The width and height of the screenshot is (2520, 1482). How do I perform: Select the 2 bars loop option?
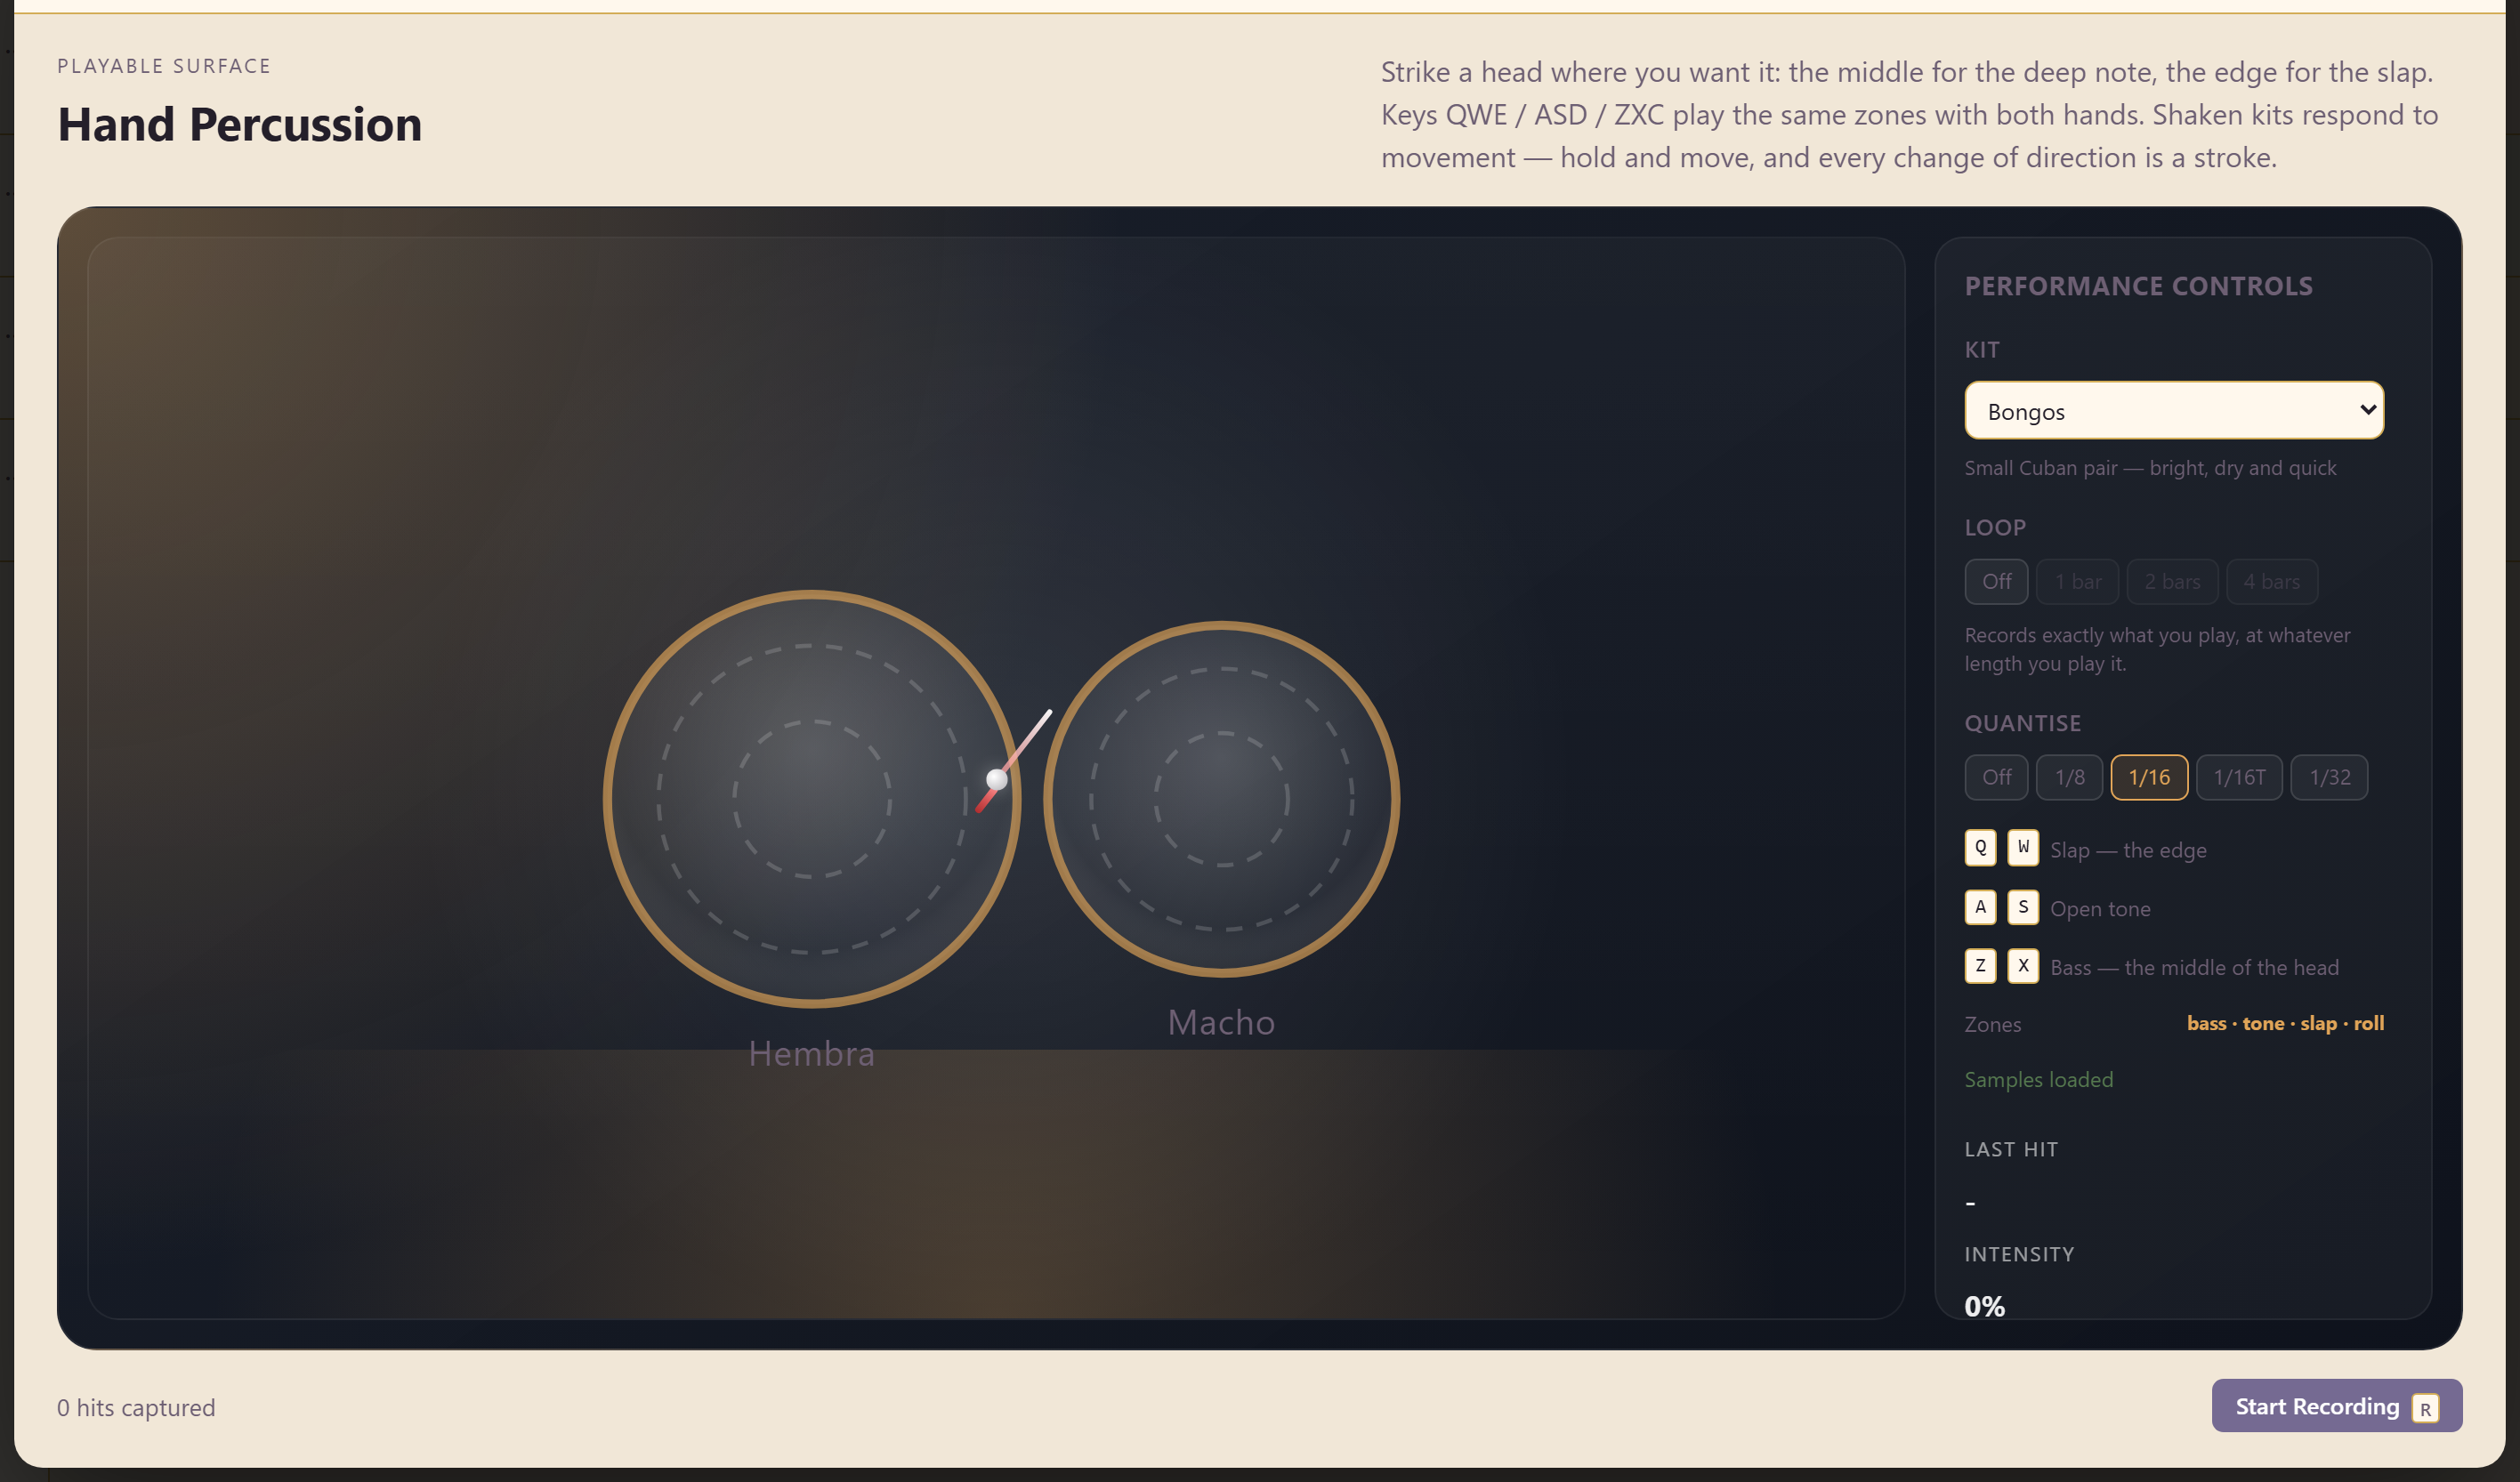[x=2171, y=581]
